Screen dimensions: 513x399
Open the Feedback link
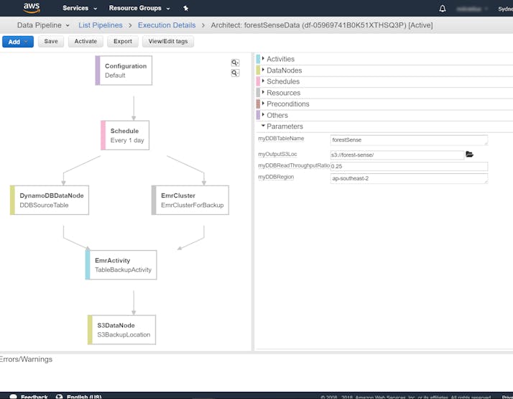coord(29,396)
